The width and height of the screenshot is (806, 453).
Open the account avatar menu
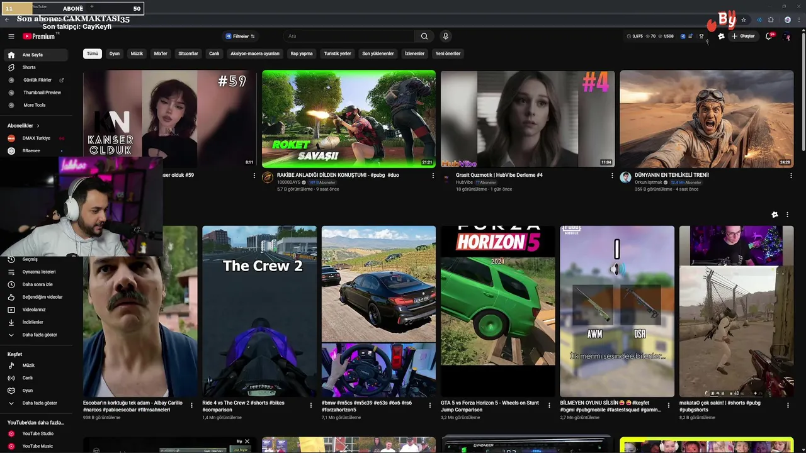(786, 36)
